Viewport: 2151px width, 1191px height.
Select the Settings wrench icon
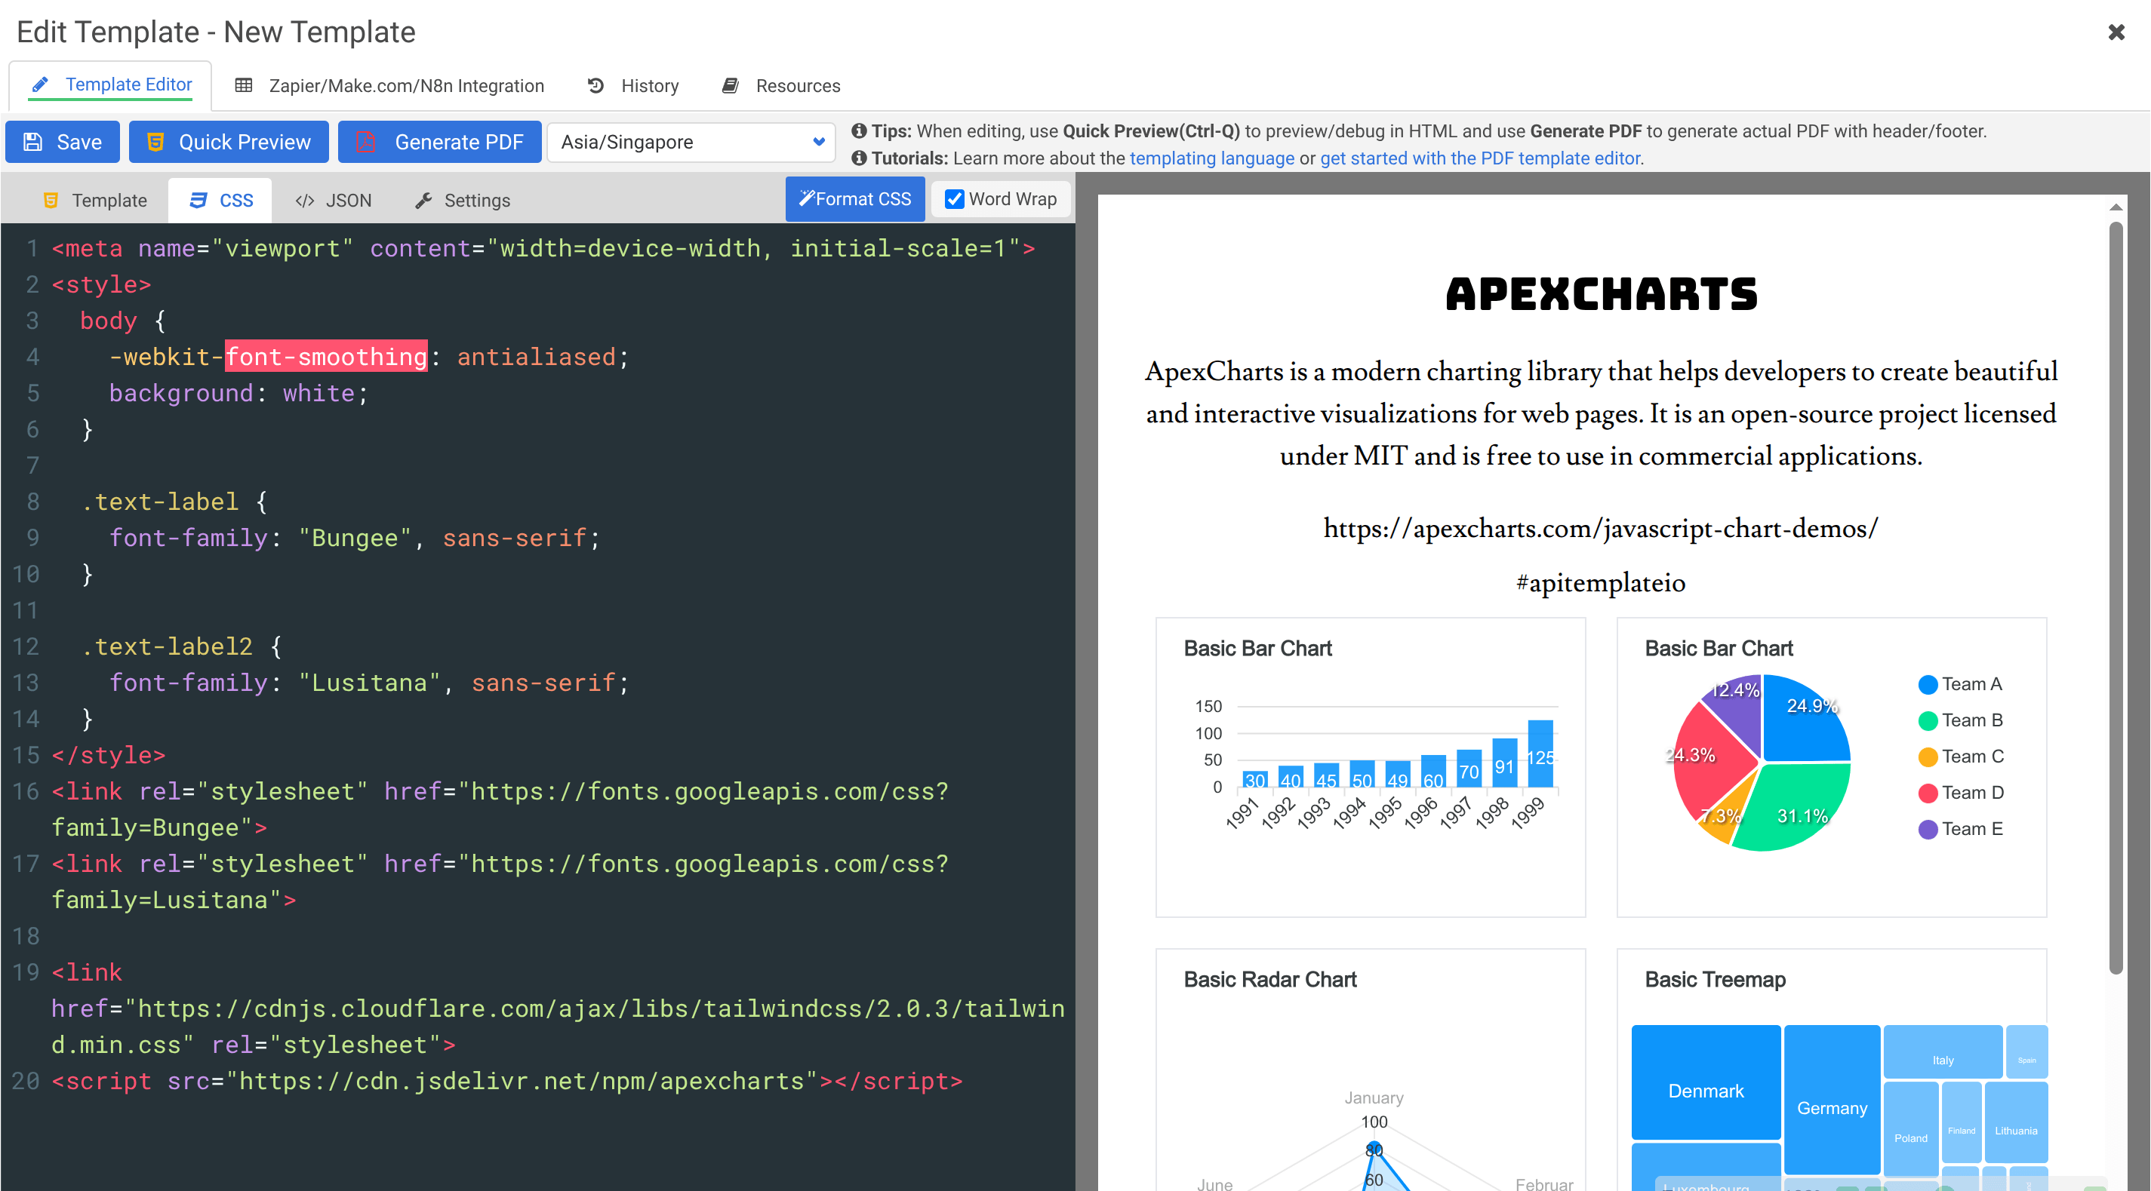[x=424, y=201]
